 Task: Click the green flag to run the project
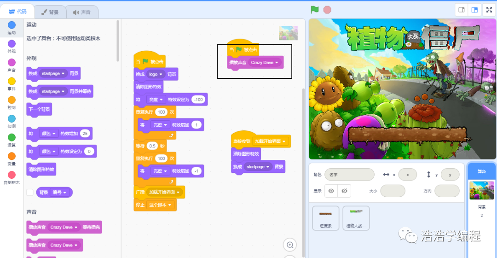(314, 10)
